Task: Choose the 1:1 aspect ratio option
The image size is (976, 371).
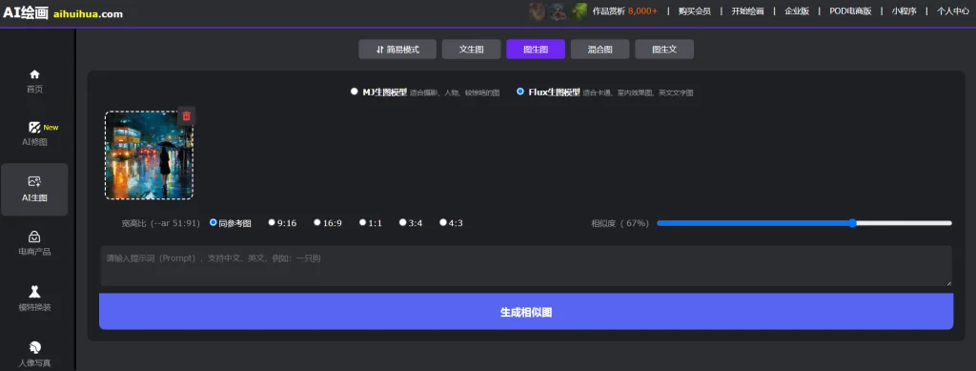Action: (363, 222)
